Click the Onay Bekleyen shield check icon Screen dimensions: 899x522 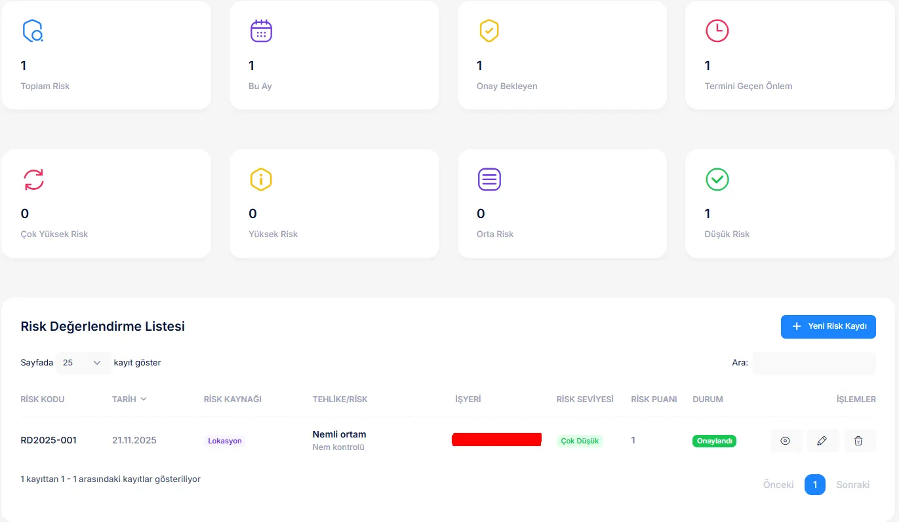pos(489,31)
